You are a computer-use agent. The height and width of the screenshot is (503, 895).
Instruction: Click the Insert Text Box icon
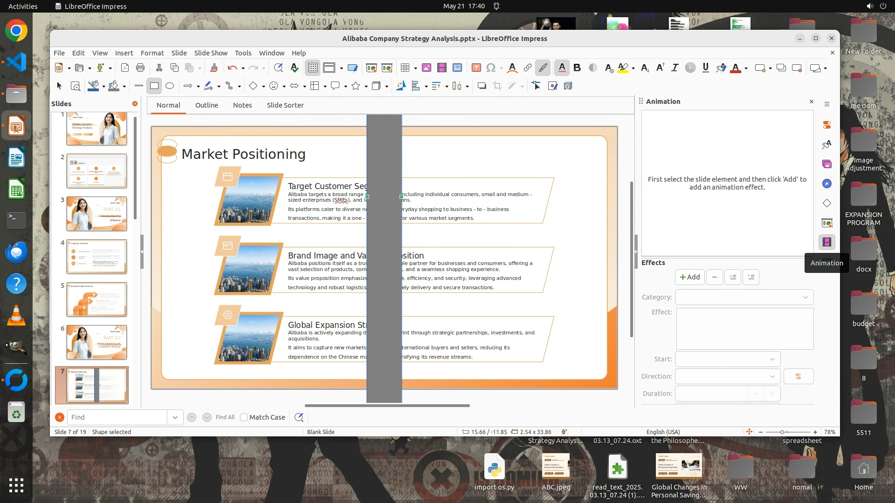(476, 68)
